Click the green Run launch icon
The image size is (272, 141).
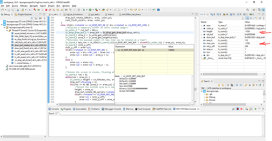(90, 10)
